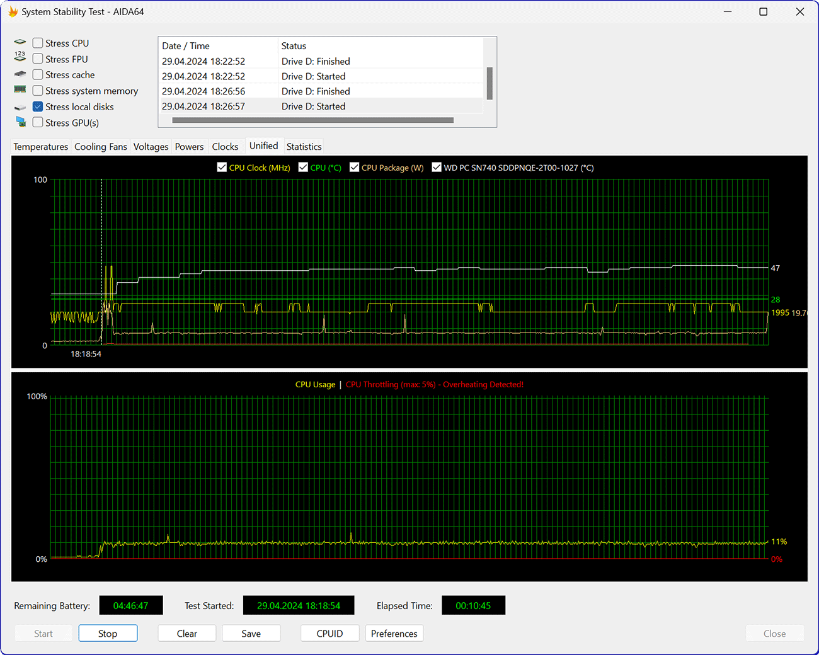Viewport: 819px width, 655px height.
Task: Hide WD PC SN740 drive temperature line
Action: click(437, 167)
